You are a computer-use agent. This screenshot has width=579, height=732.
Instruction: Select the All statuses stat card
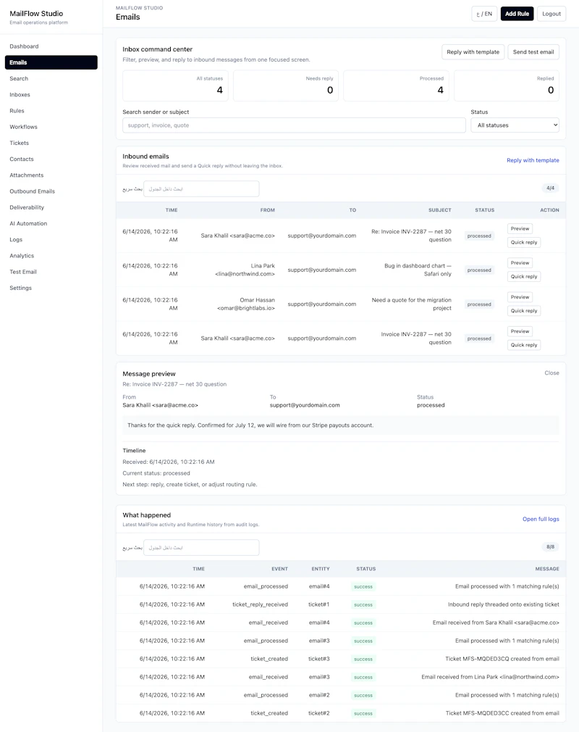175,86
